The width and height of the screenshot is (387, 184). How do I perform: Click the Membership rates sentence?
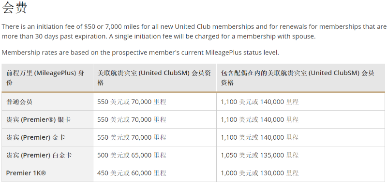click(140, 53)
